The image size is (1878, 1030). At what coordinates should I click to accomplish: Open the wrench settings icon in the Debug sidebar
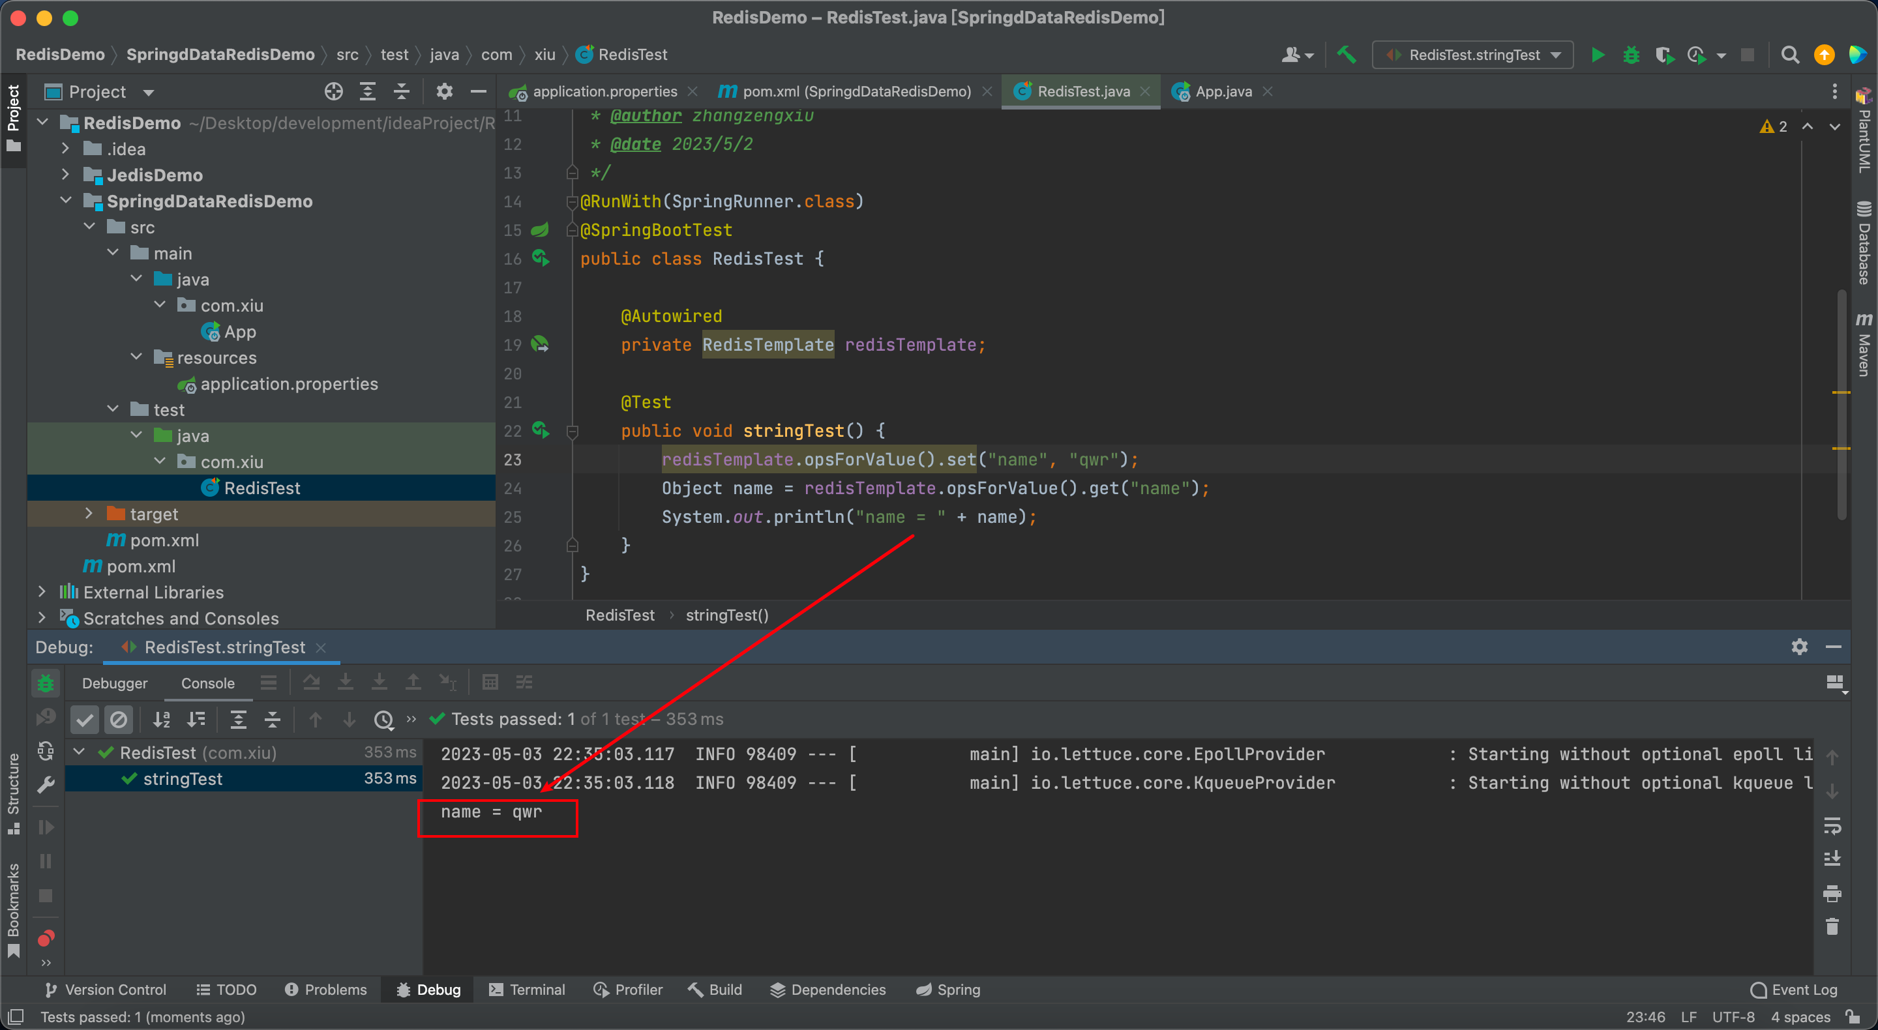(x=45, y=784)
